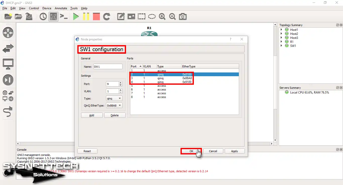Click the yellow Suspend all devices icon
This screenshot has height=185, width=343.
tap(86, 17)
